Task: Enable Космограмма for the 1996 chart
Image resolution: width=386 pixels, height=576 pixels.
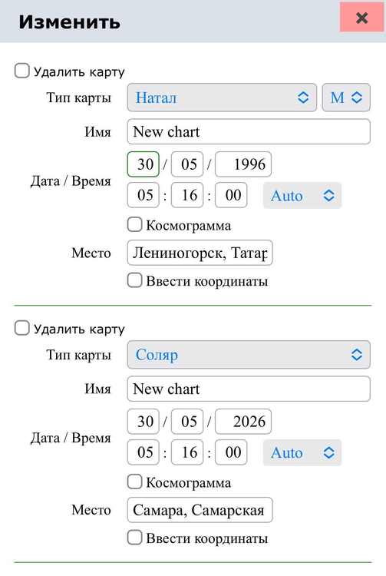Action: coord(134,224)
